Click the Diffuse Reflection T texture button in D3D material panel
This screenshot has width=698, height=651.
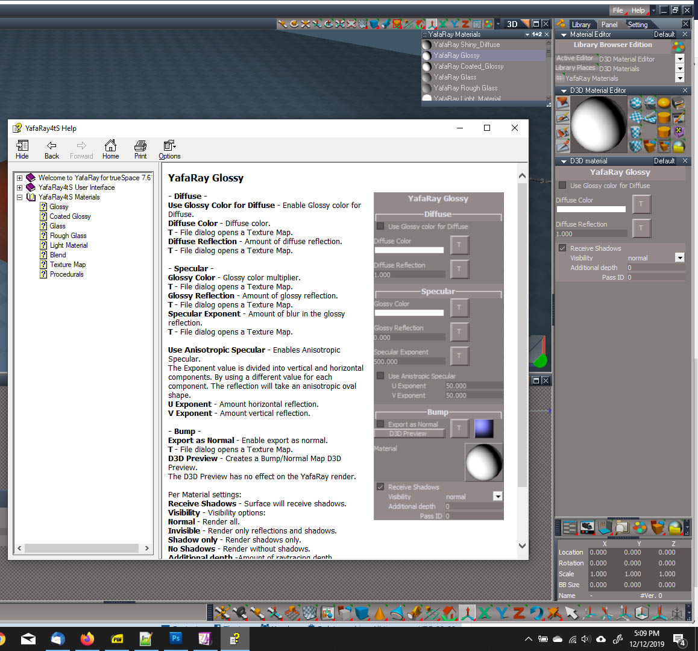click(x=641, y=228)
